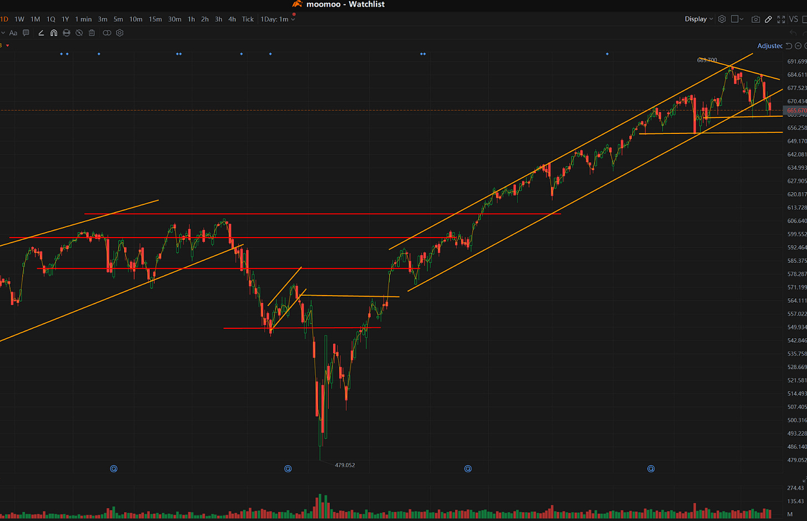Image resolution: width=807 pixels, height=521 pixels.
Task: Expand the red triangle indicator dropdown
Action: (x=7, y=45)
